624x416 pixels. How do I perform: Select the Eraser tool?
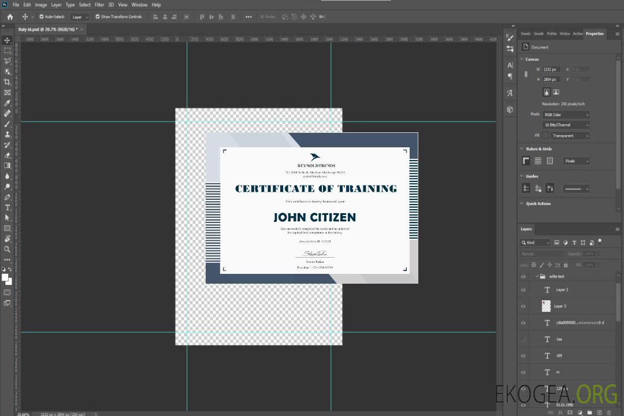(x=7, y=155)
